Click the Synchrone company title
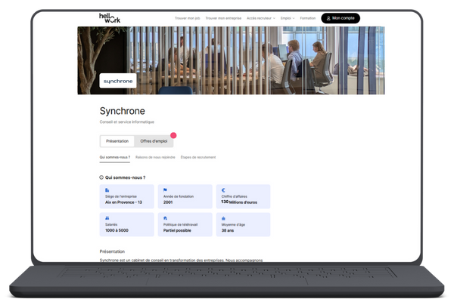This screenshot has height=302, width=454. [x=122, y=111]
